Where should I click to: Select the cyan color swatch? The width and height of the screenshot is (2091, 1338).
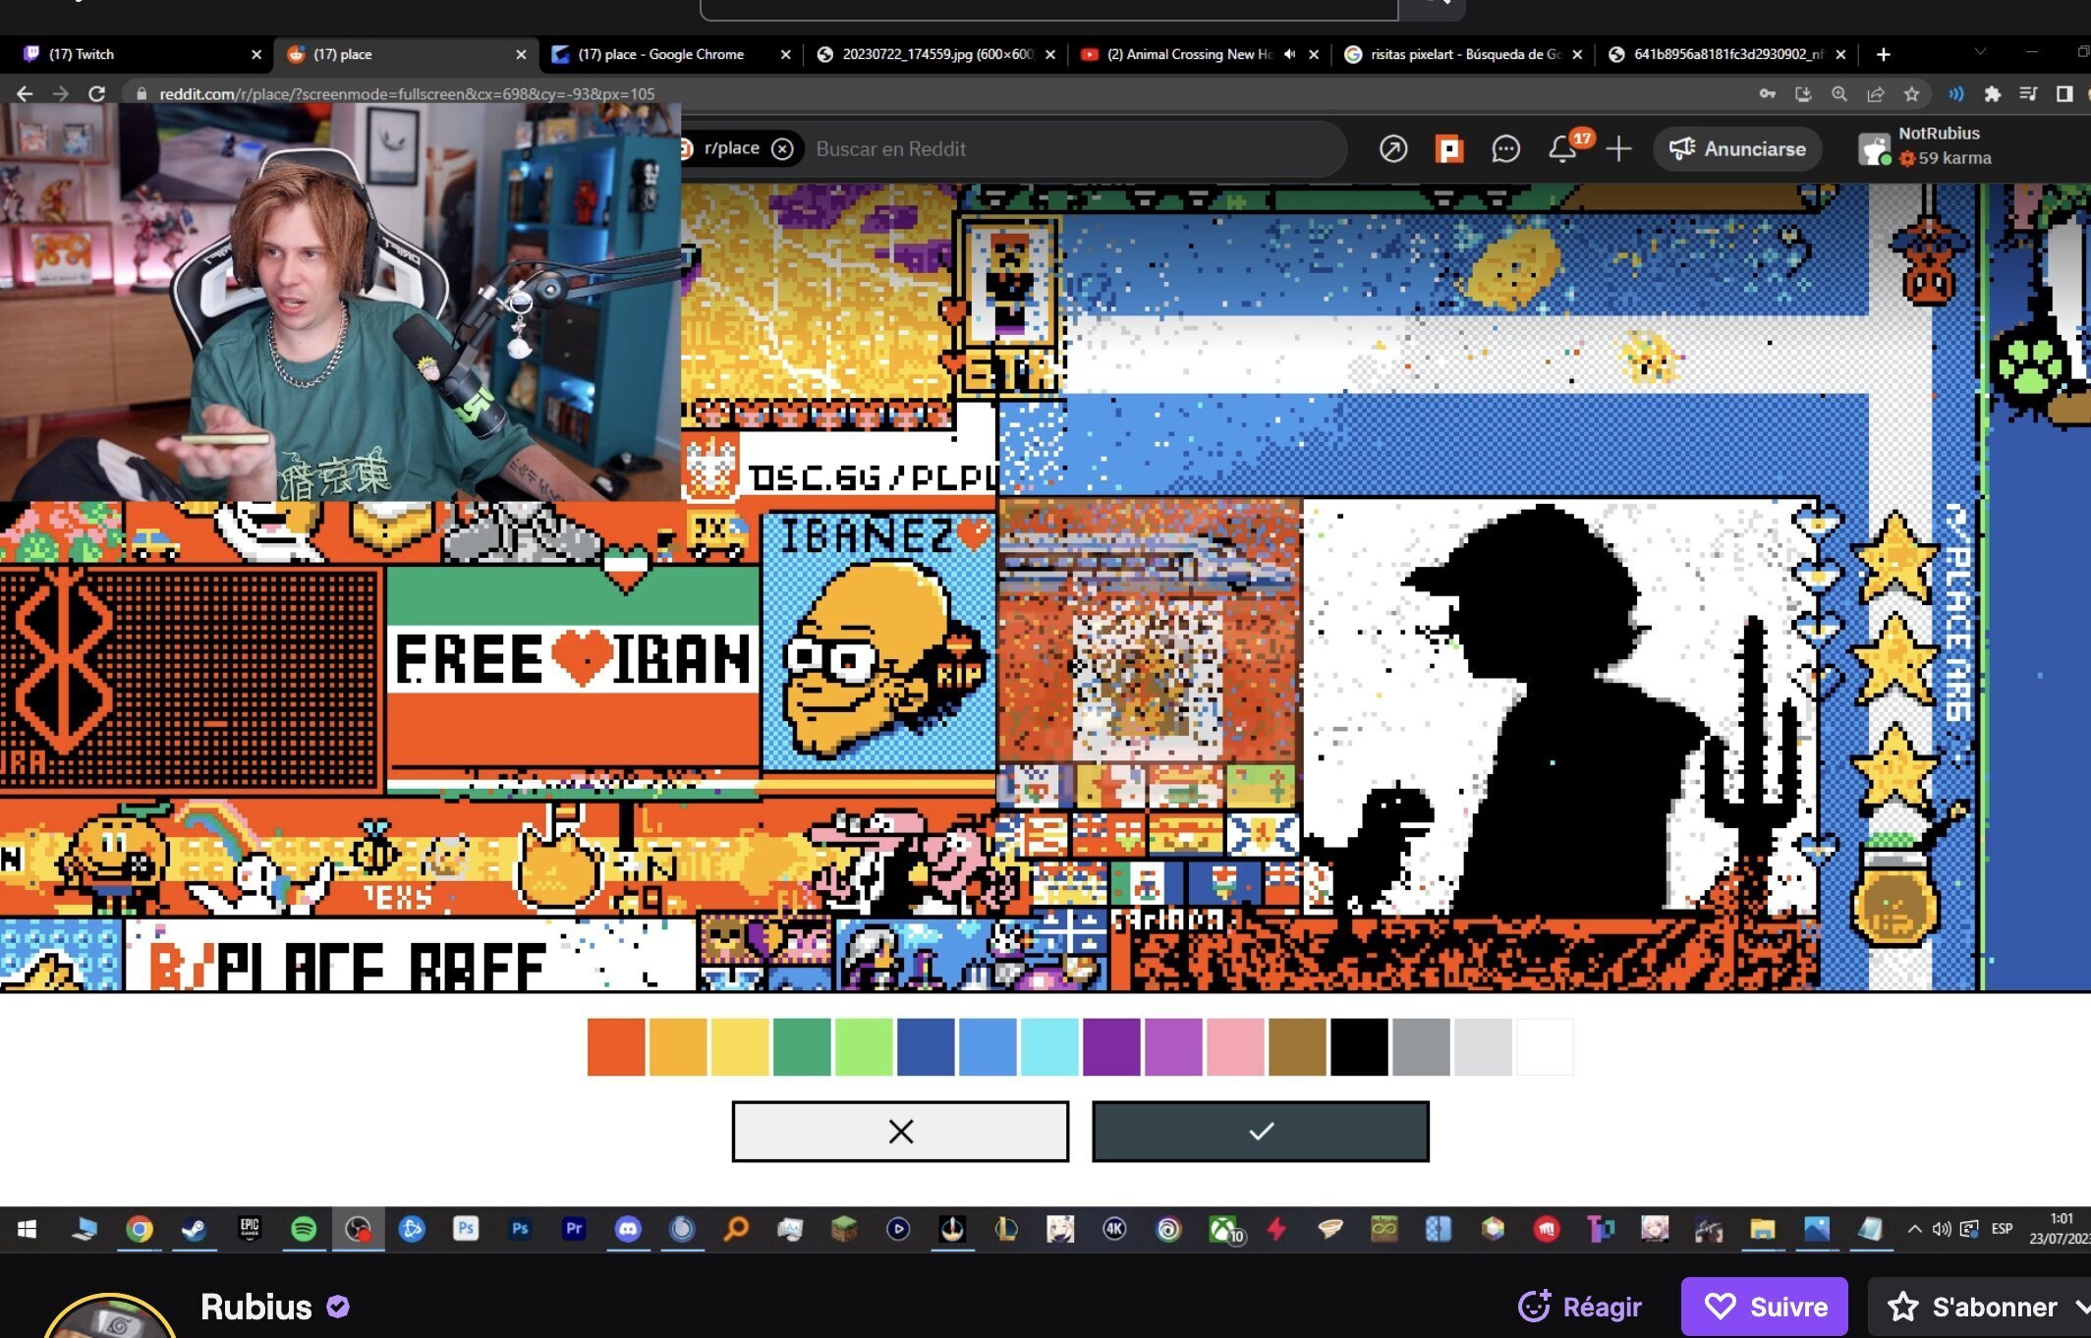(1049, 1047)
